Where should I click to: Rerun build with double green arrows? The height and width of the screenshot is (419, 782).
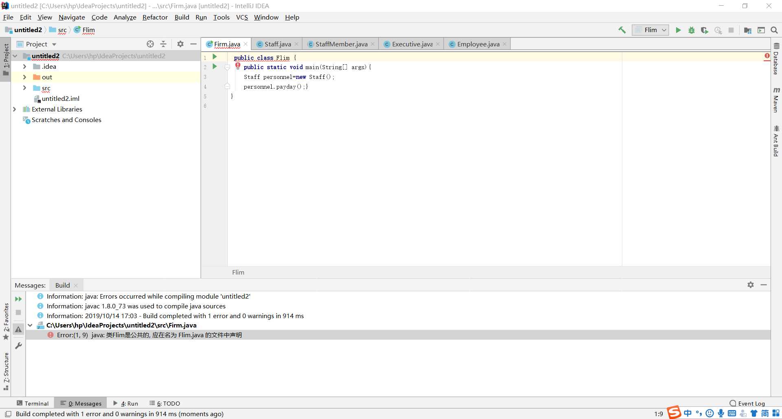tap(18, 299)
